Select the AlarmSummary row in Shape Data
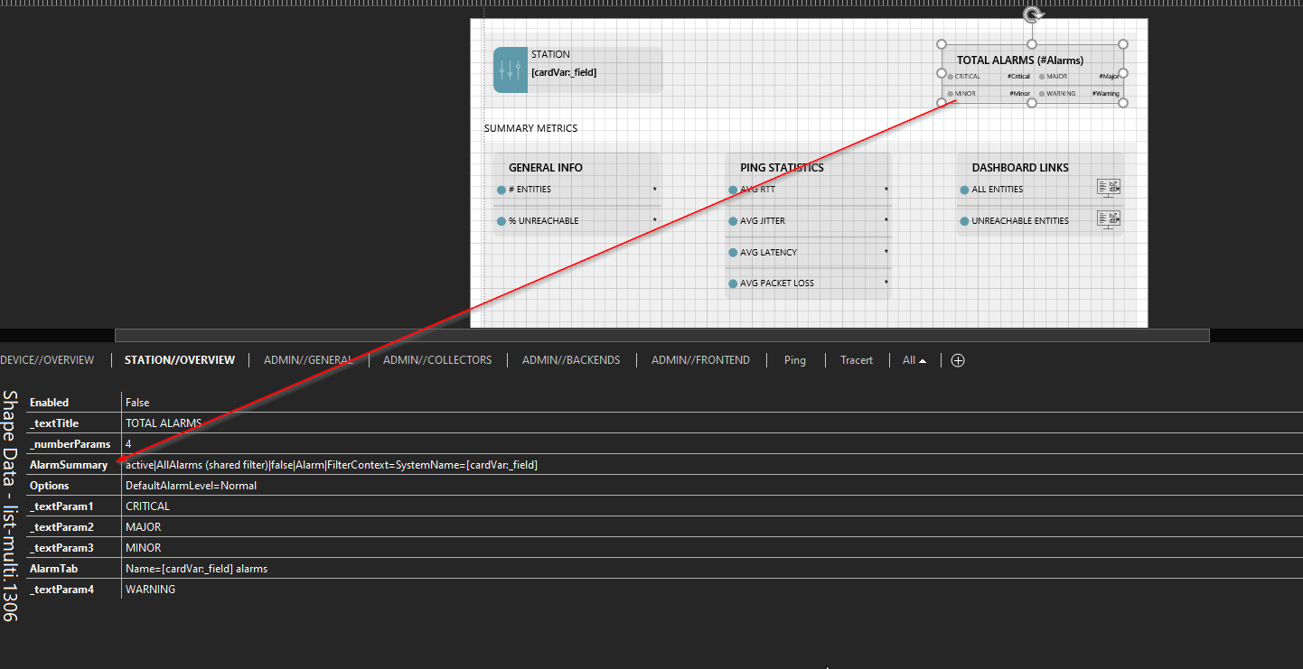 [x=69, y=464]
